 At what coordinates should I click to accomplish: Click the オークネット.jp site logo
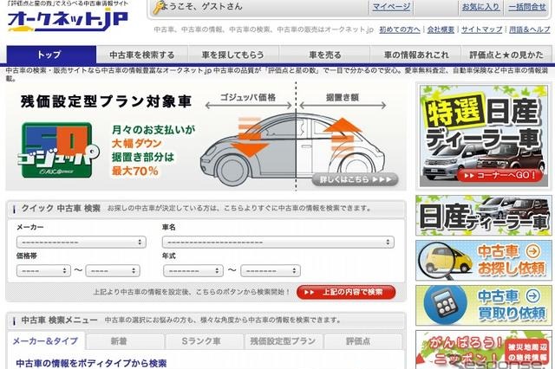(68, 21)
